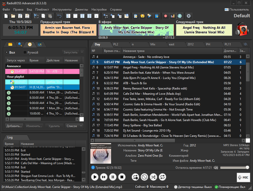
Task: Open the Файл menu
Action: pos(6,10)
